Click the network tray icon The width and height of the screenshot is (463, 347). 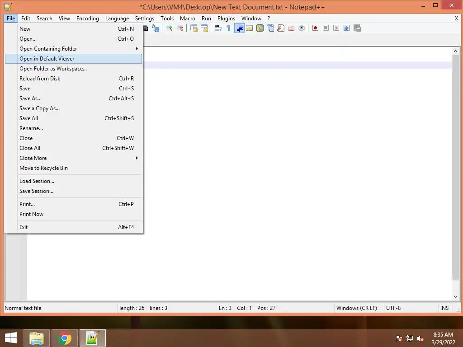(x=410, y=338)
